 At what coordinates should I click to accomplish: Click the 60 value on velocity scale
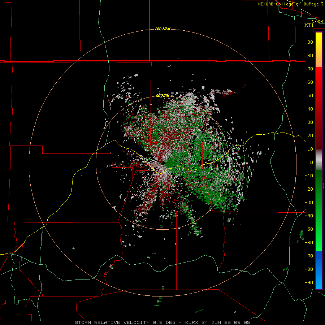click(x=310, y=82)
